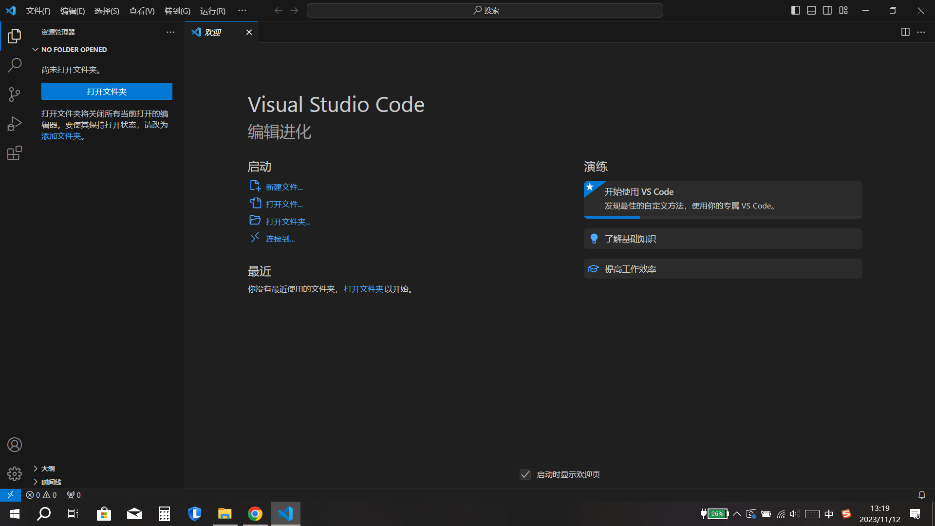Open editor more actions menu
935x526 pixels.
click(x=921, y=32)
